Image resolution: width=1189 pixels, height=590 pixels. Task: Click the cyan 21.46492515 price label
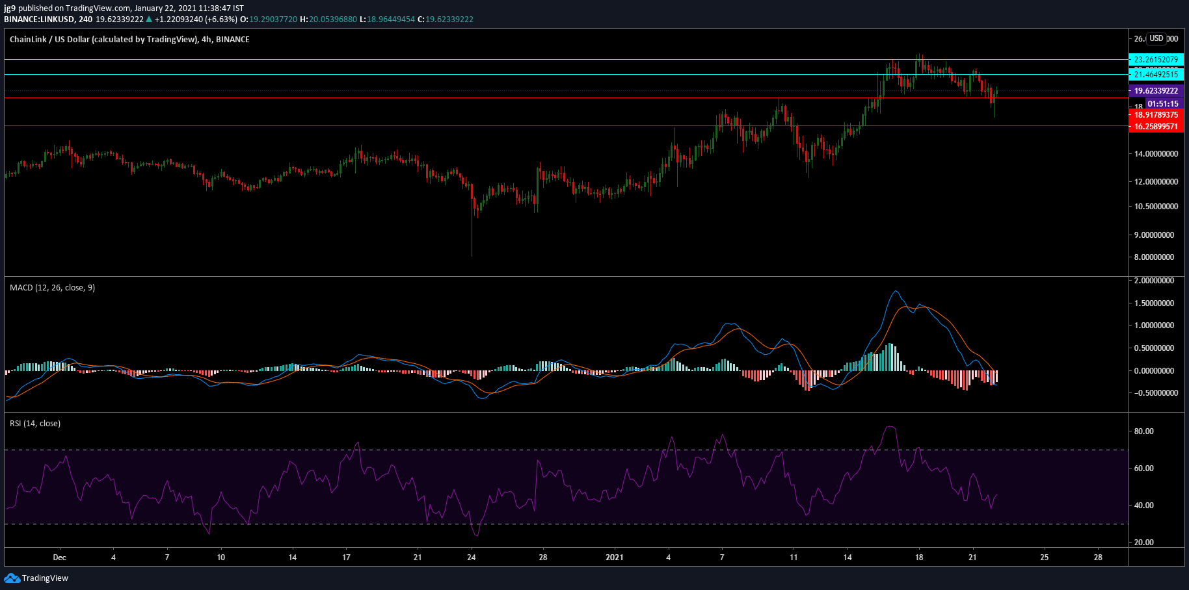click(1156, 75)
